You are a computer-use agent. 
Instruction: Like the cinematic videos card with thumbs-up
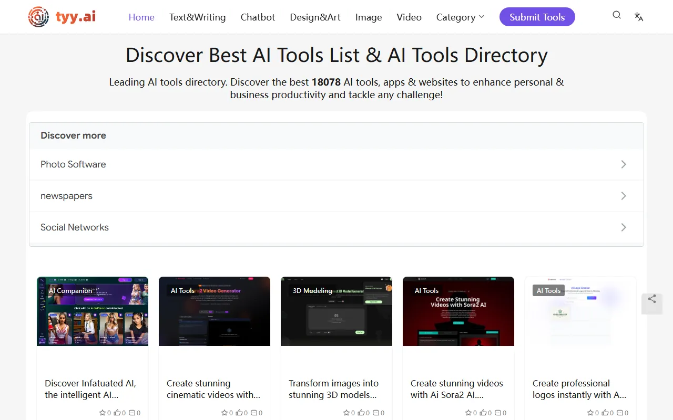click(x=239, y=413)
